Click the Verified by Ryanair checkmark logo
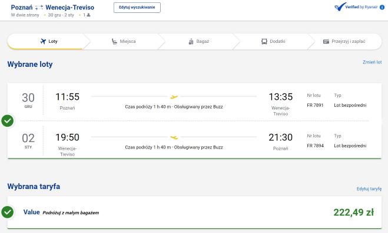 coord(340,6)
